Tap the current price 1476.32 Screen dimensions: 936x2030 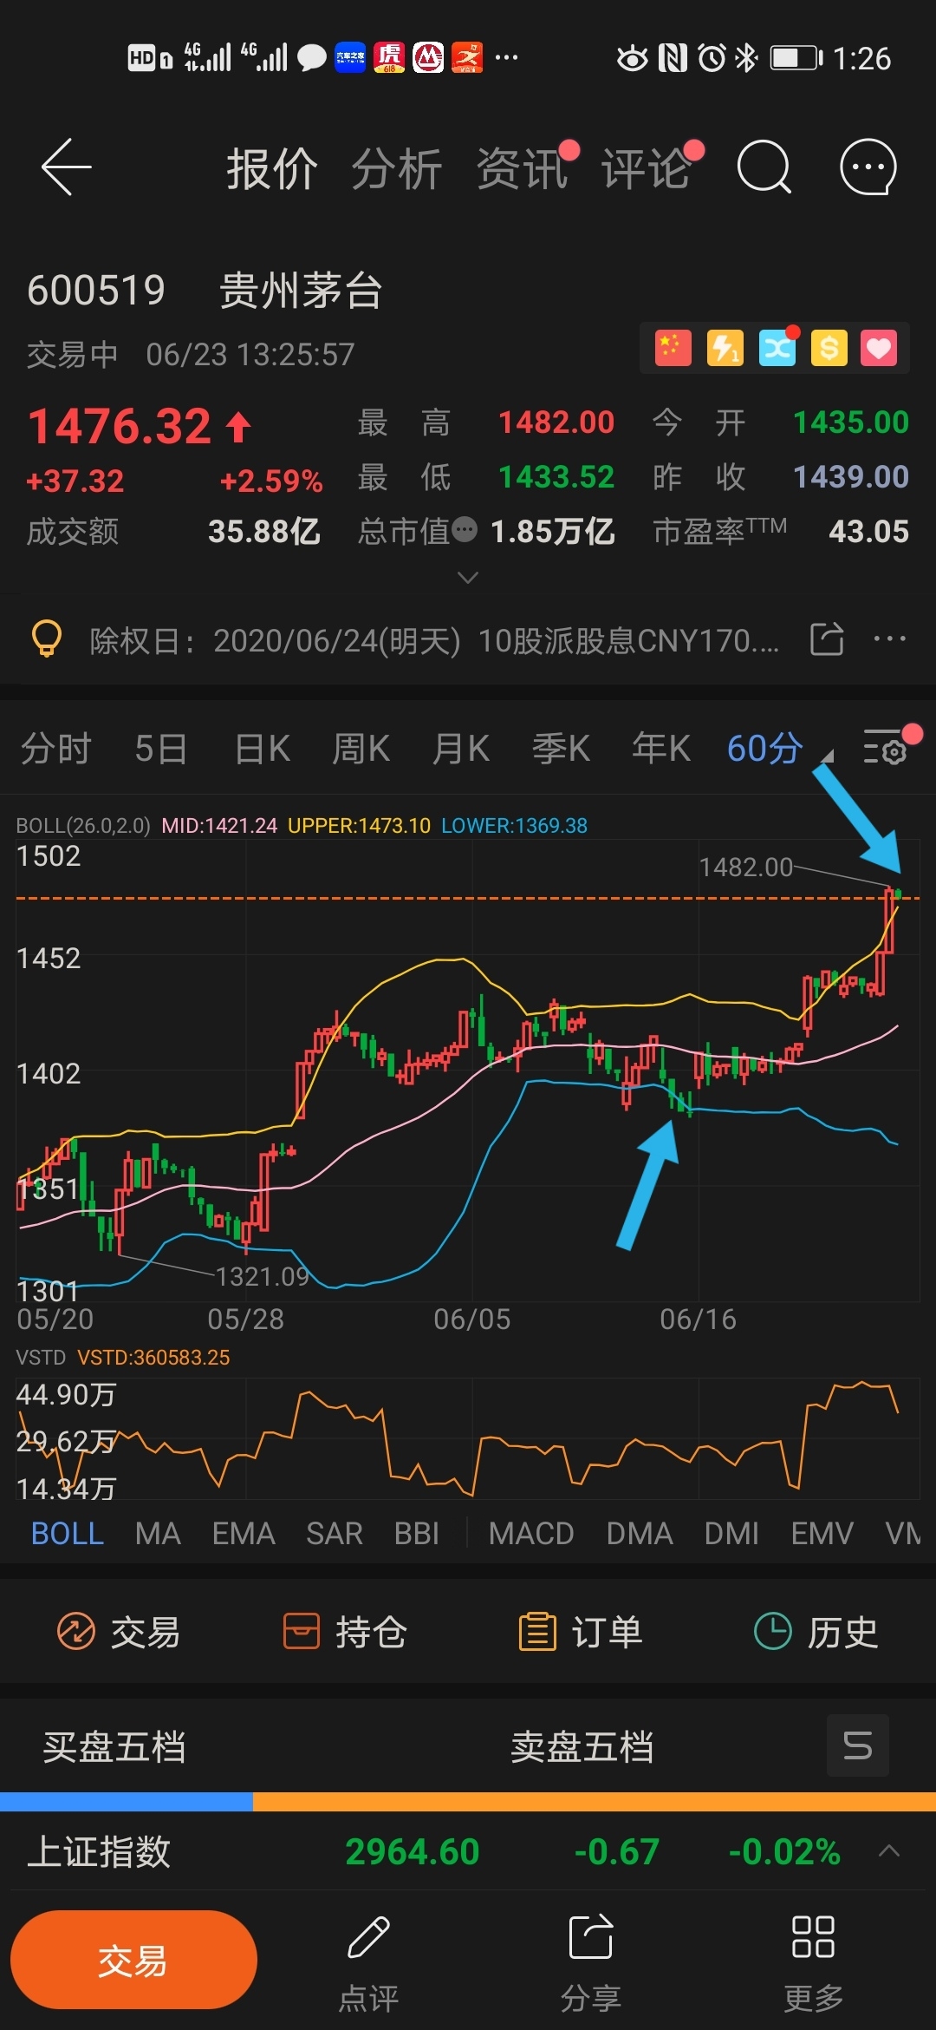coord(120,426)
